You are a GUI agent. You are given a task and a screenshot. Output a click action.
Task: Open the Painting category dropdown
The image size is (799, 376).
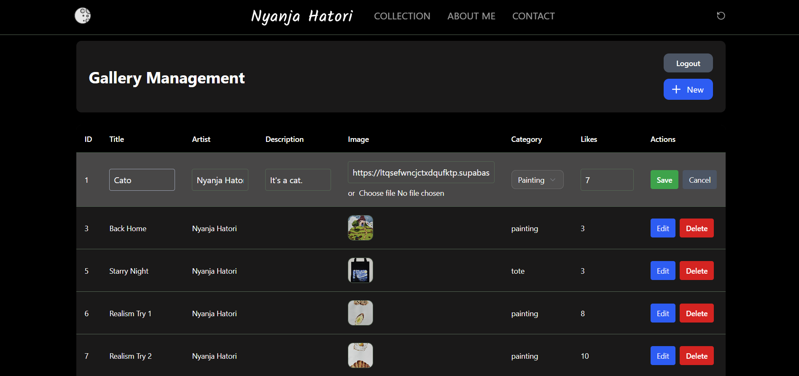coord(537,180)
